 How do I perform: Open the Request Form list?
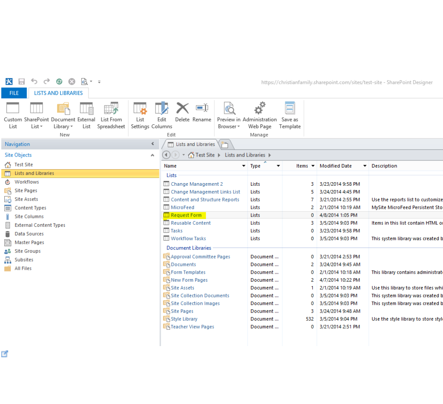[186, 215]
